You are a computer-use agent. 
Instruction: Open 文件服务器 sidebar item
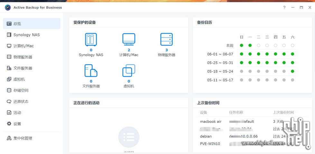32,68
